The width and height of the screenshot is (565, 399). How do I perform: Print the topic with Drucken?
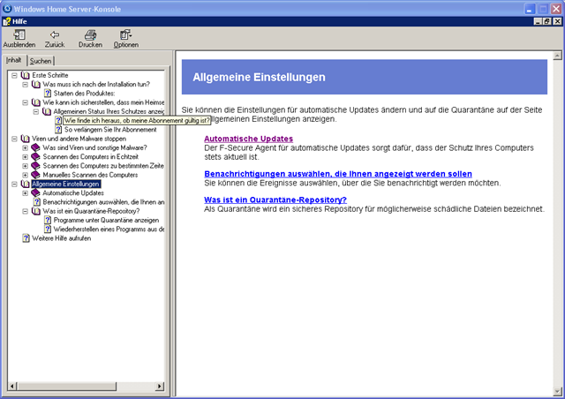[x=90, y=35]
